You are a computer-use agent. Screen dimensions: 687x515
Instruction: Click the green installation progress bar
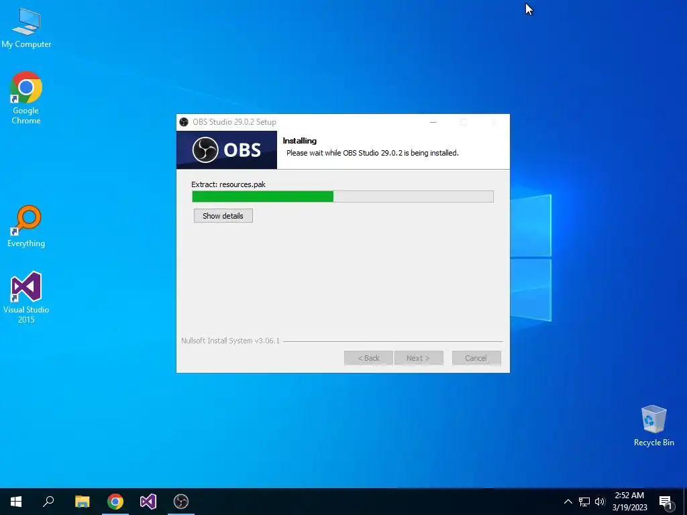point(343,196)
